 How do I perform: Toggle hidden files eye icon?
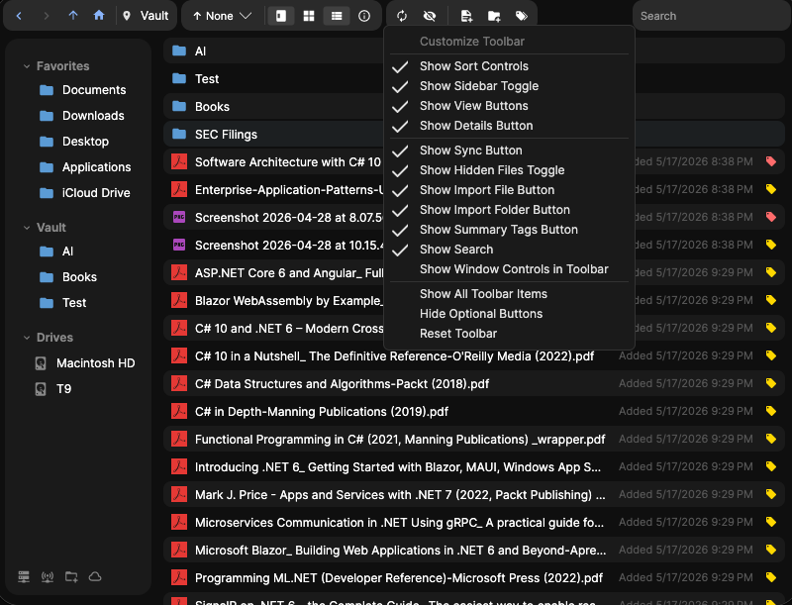tap(430, 16)
